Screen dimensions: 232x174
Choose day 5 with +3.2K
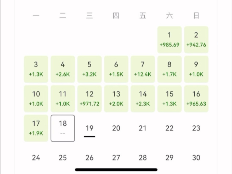point(90,69)
